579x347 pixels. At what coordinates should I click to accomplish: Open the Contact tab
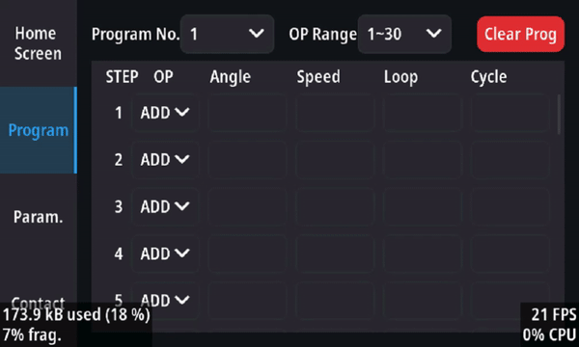pyautogui.click(x=38, y=303)
